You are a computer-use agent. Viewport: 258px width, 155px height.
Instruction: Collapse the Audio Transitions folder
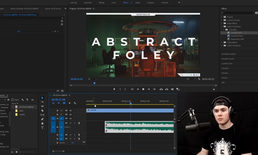pos(222,27)
